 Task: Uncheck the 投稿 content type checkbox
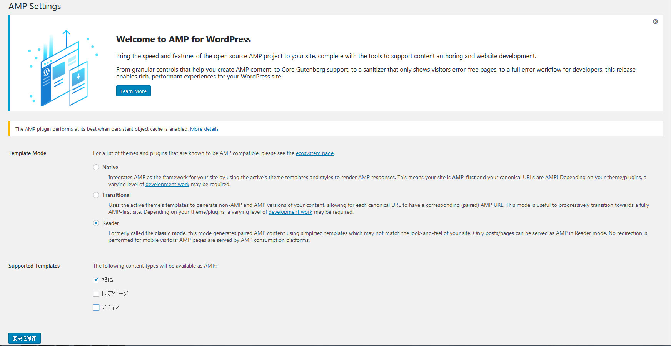[96, 280]
